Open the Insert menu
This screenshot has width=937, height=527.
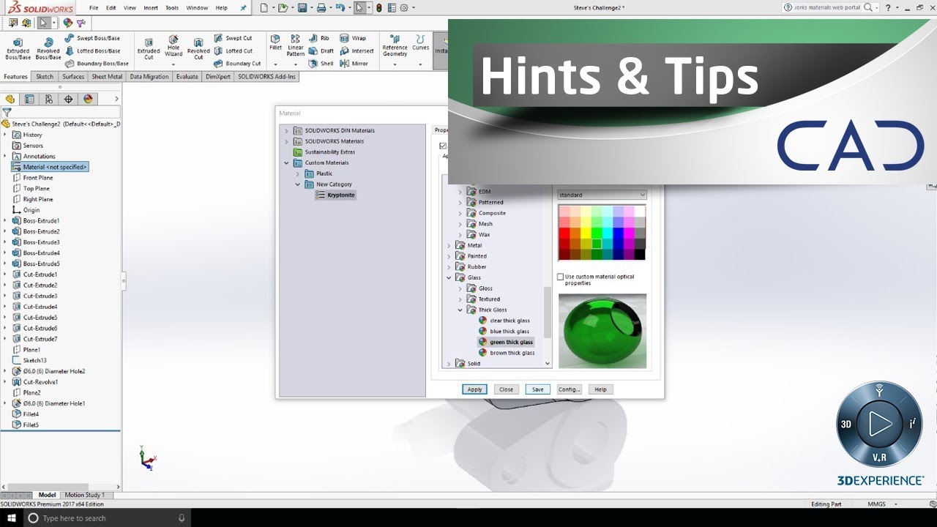pyautogui.click(x=151, y=8)
